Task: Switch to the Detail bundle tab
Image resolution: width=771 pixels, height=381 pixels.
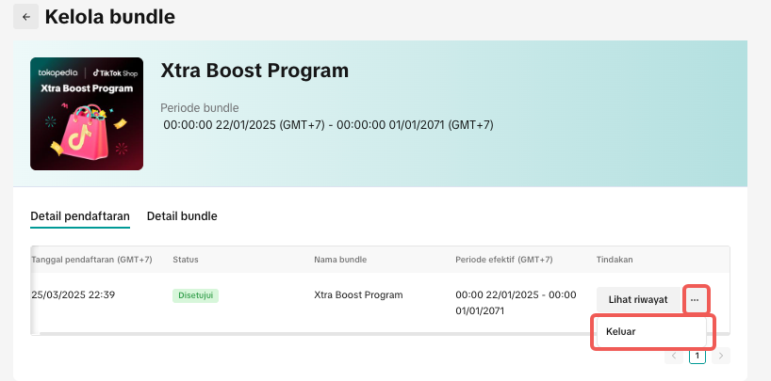Action: click(x=182, y=216)
